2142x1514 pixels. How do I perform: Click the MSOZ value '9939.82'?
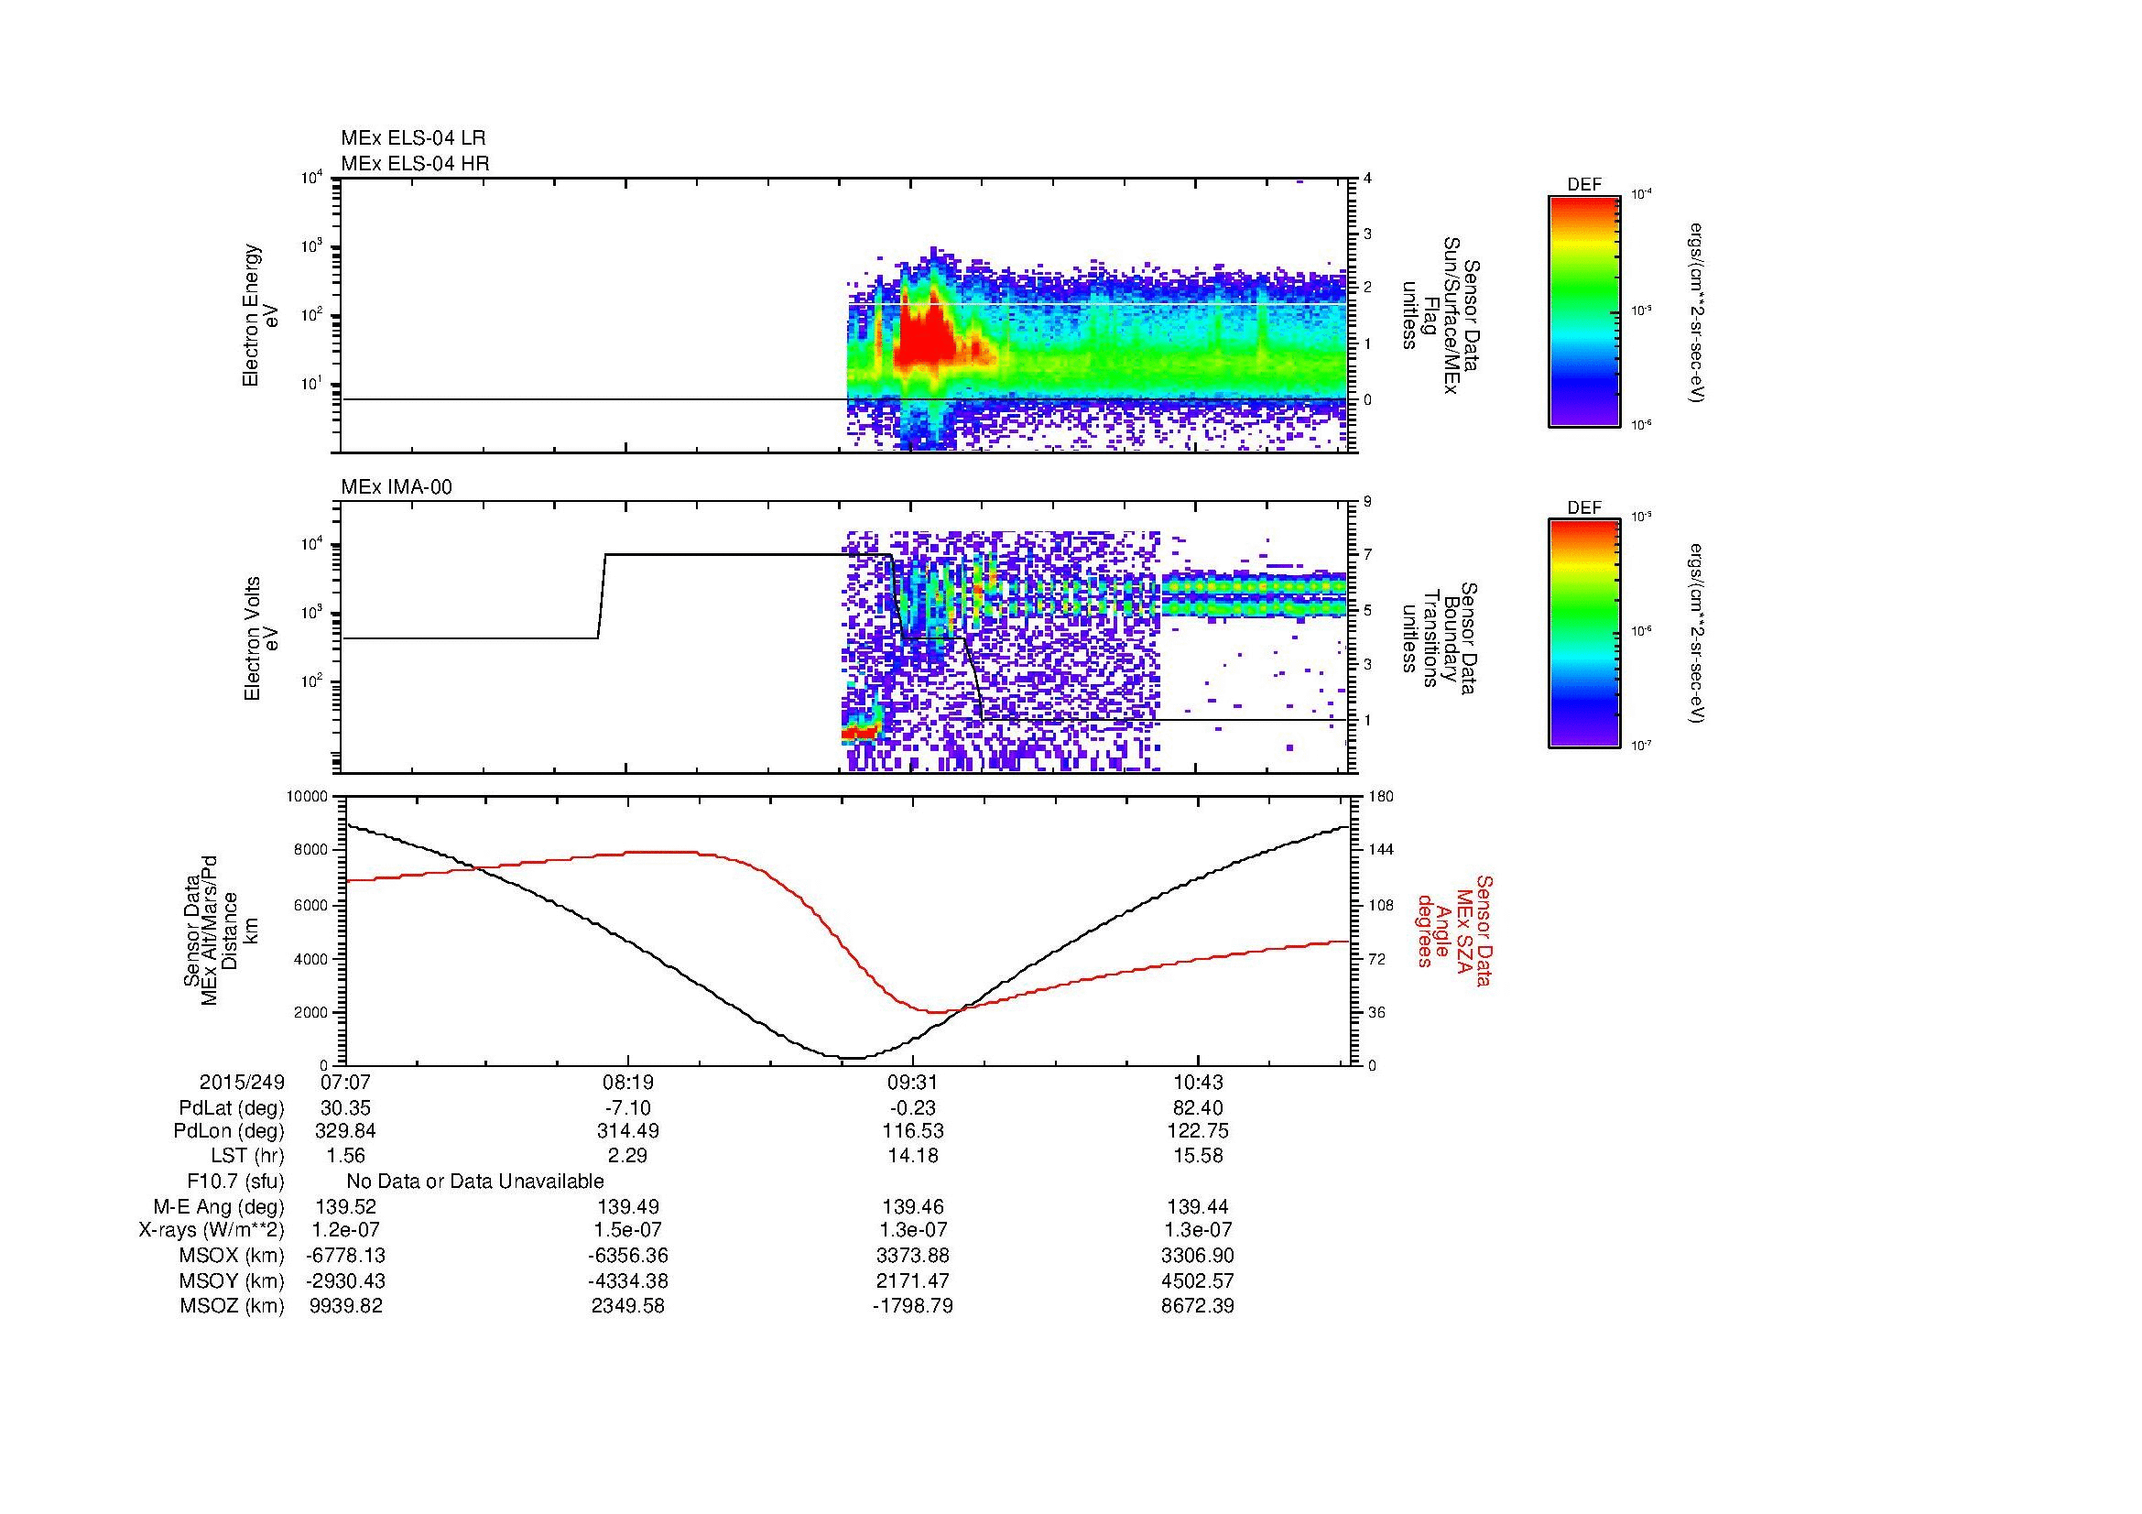click(345, 1306)
